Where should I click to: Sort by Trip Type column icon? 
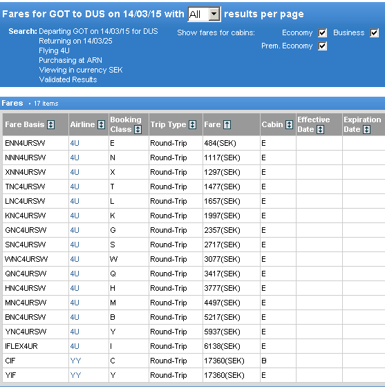pyautogui.click(x=192, y=124)
